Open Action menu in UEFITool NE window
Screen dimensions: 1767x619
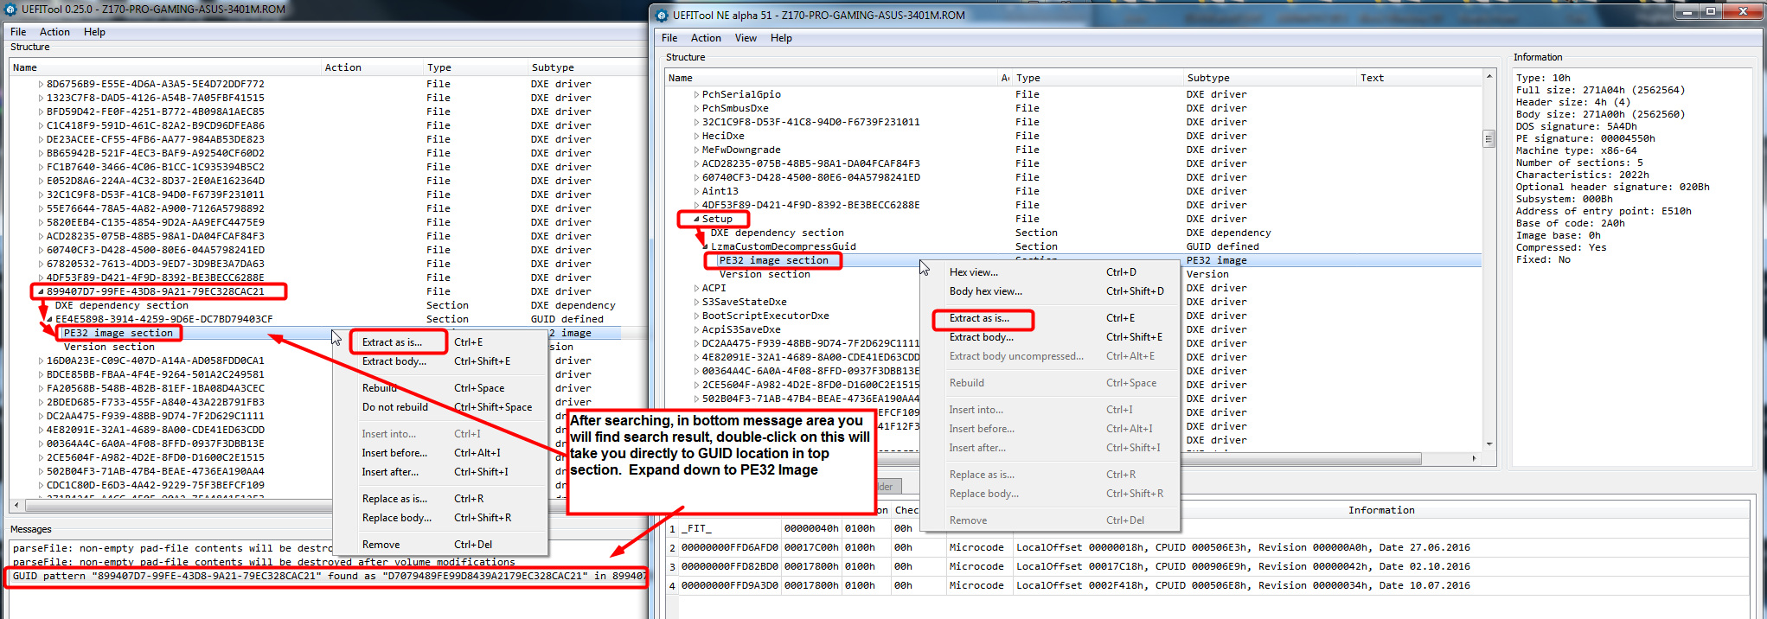[x=706, y=38]
